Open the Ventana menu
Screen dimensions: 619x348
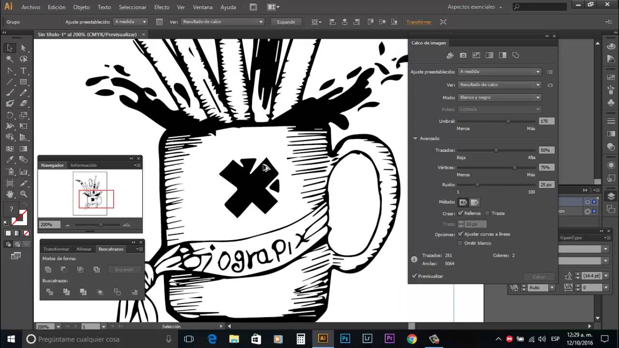(202, 7)
